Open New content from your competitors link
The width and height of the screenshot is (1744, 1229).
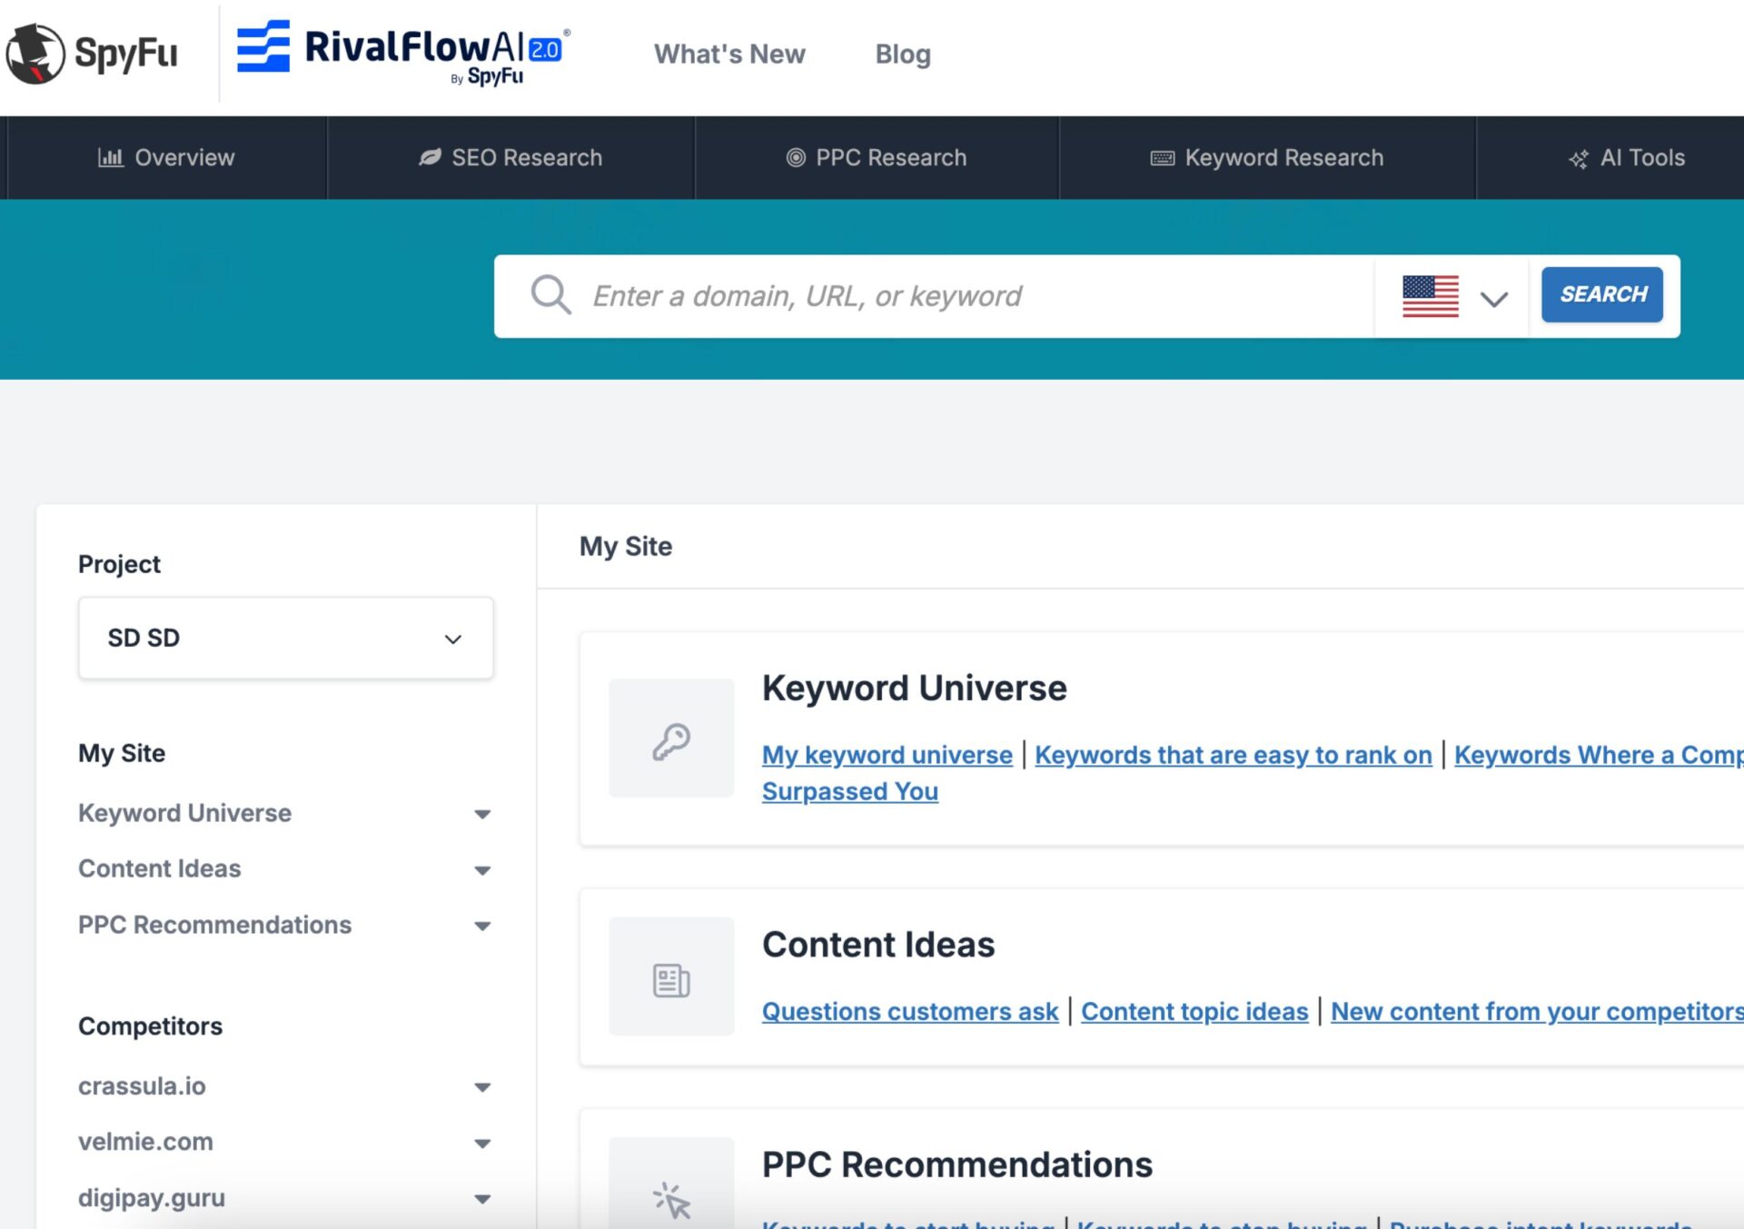tap(1537, 1011)
